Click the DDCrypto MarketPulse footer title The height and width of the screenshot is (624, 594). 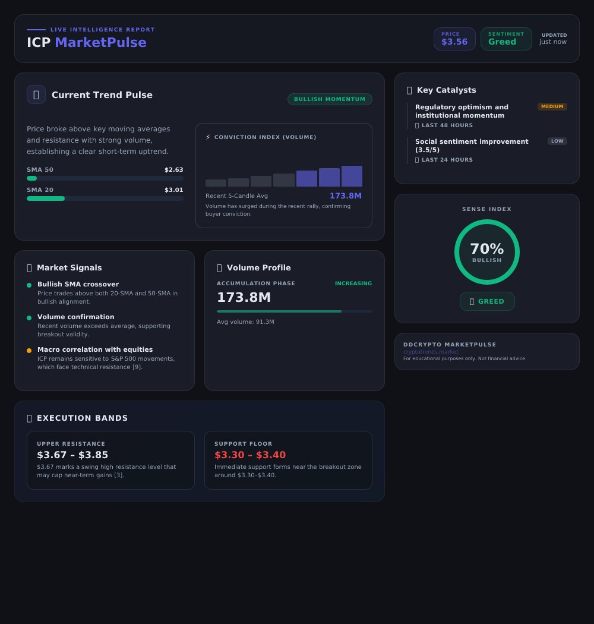point(450,345)
